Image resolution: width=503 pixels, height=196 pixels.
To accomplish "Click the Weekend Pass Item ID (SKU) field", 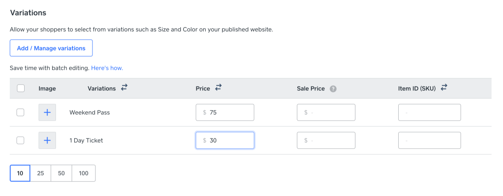I will (429, 112).
